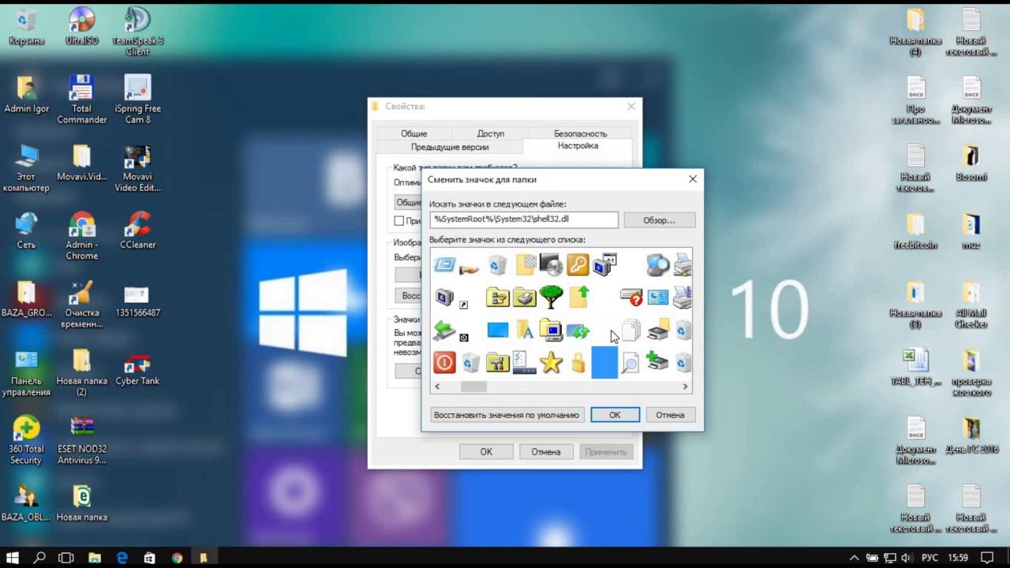Select the CCleaner desktop icon
The height and width of the screenshot is (568, 1010).
137,230
